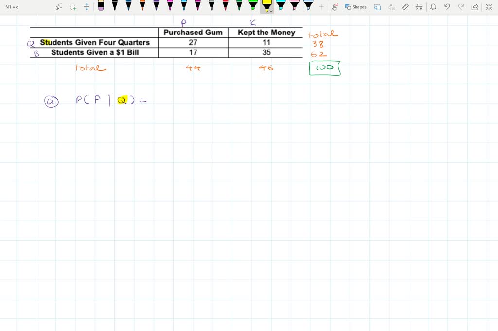Open the N1 » d notebook navigation
The height and width of the screenshot is (331, 498).
pyautogui.click(x=12, y=7)
